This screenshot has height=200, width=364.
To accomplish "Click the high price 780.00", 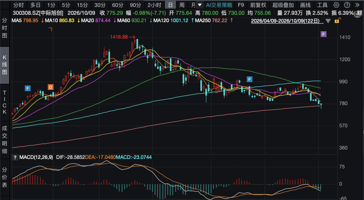I will (210, 13).
